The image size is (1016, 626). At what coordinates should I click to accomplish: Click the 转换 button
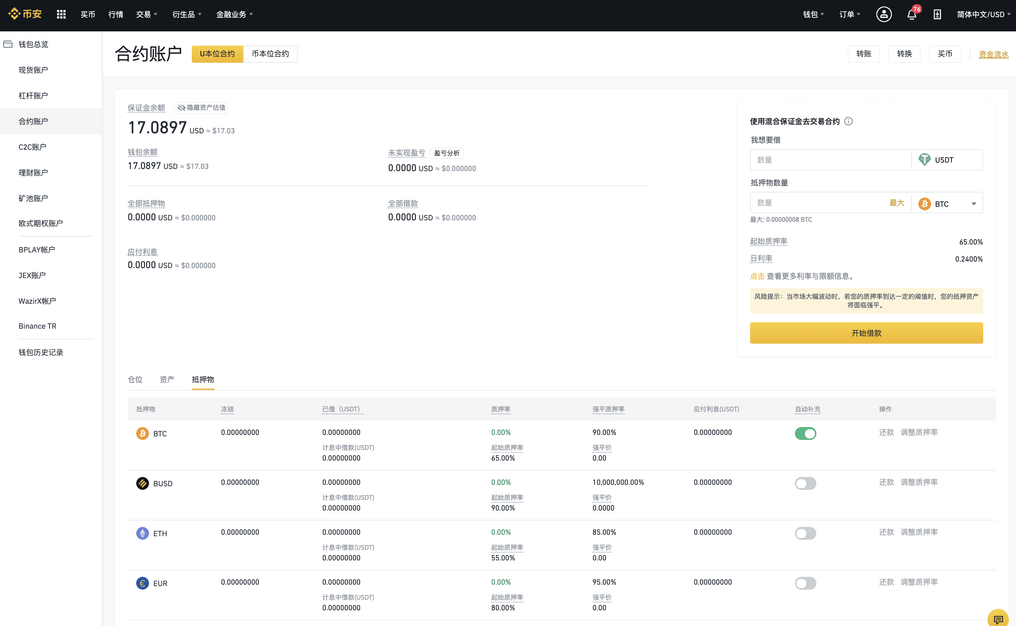click(904, 54)
